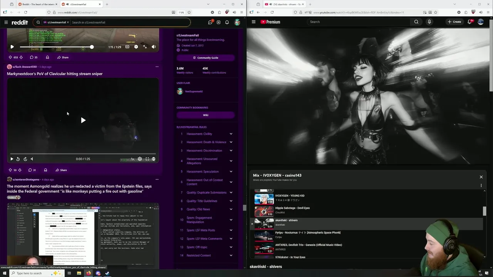Viewport: 493px width, 277px height.
Task: Search YouTube by voice with the microphone icon
Action: point(429,22)
